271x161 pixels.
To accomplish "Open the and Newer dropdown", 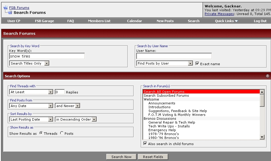I will [x=68, y=106].
